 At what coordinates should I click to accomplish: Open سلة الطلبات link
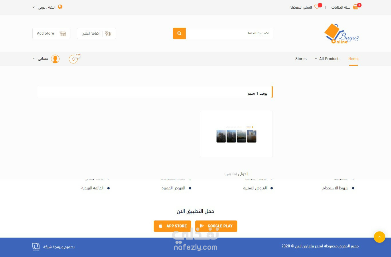point(341,7)
